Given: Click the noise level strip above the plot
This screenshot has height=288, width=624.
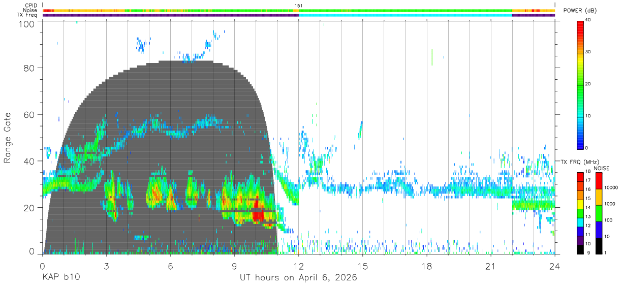Looking at the screenshot, I should click(299, 10).
